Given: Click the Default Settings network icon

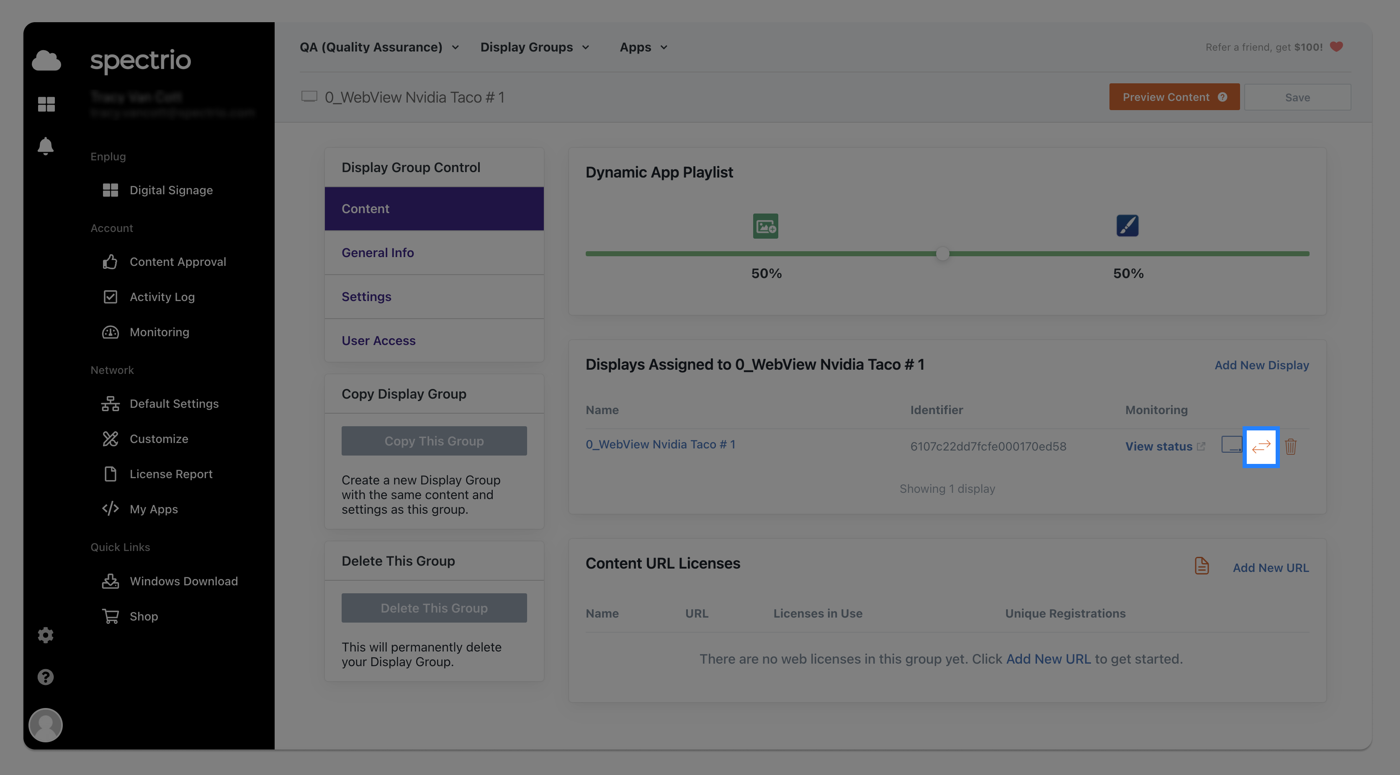Looking at the screenshot, I should click(x=111, y=404).
